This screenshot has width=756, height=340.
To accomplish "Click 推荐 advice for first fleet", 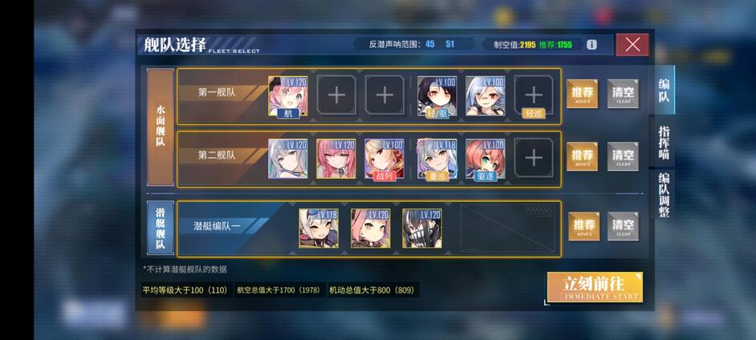I will 582,94.
